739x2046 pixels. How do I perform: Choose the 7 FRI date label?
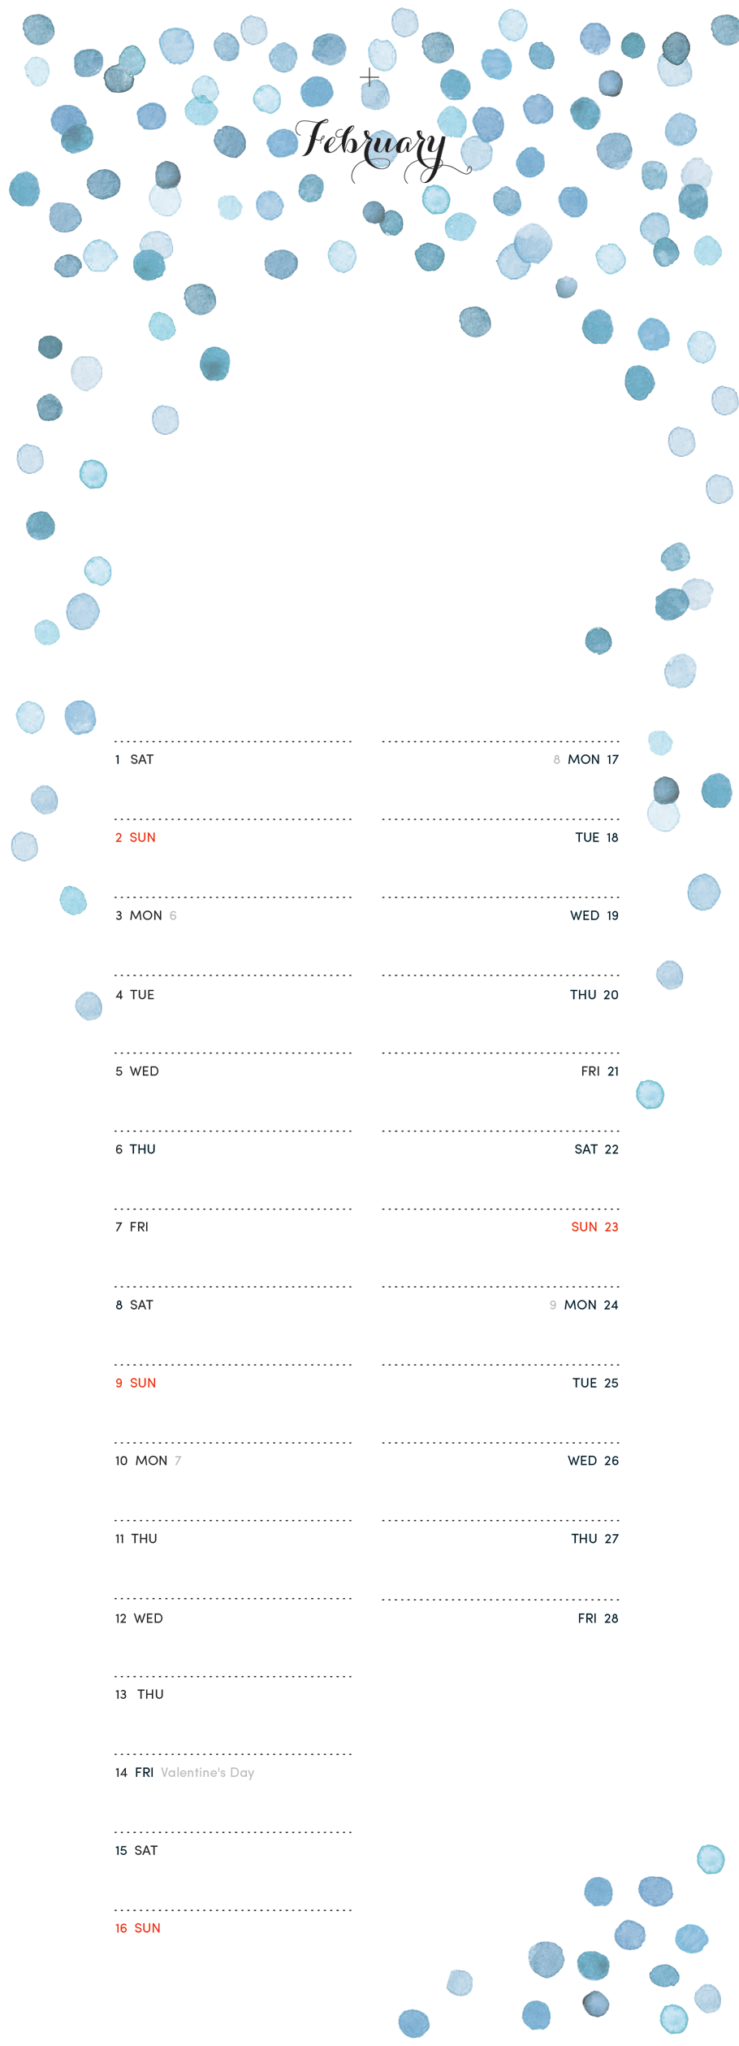tap(132, 1227)
